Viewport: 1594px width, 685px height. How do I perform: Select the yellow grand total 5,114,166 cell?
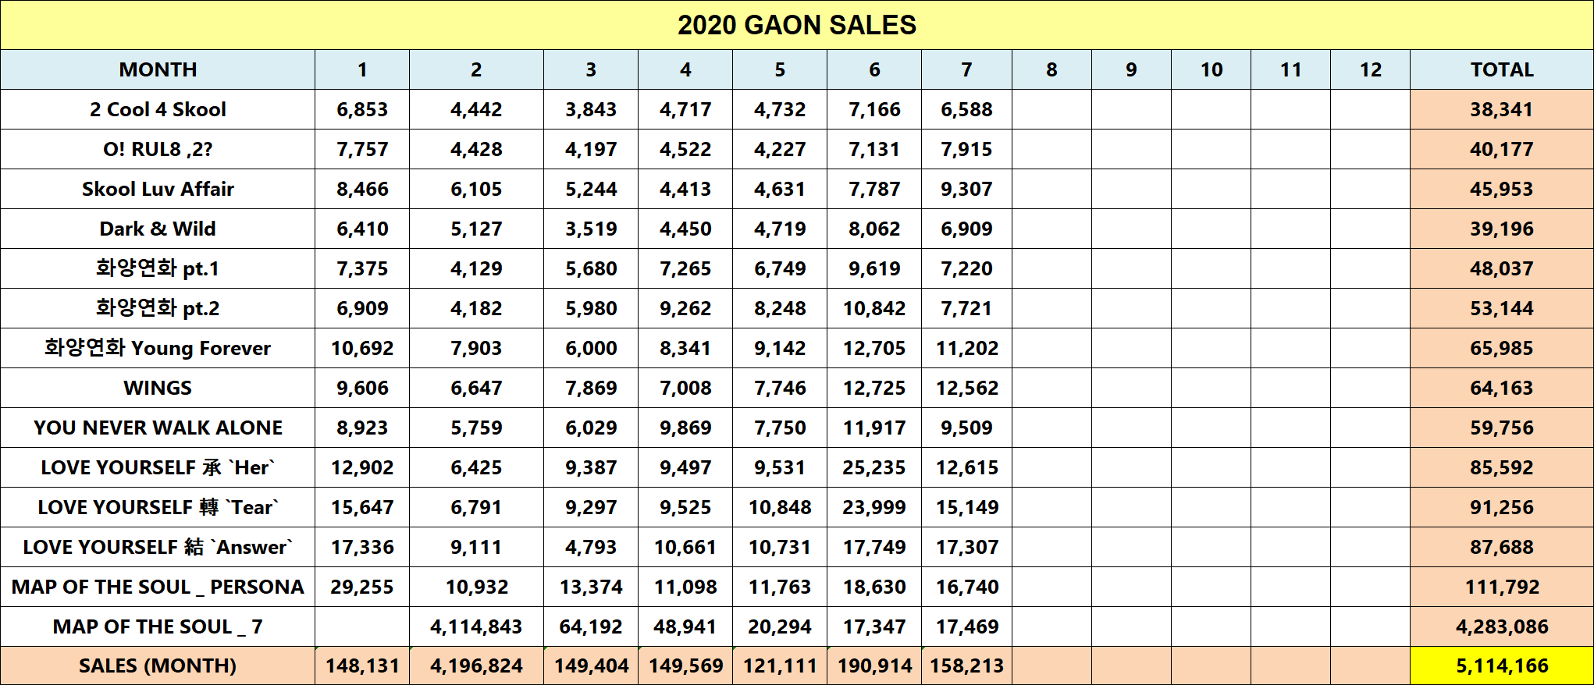[1501, 665]
